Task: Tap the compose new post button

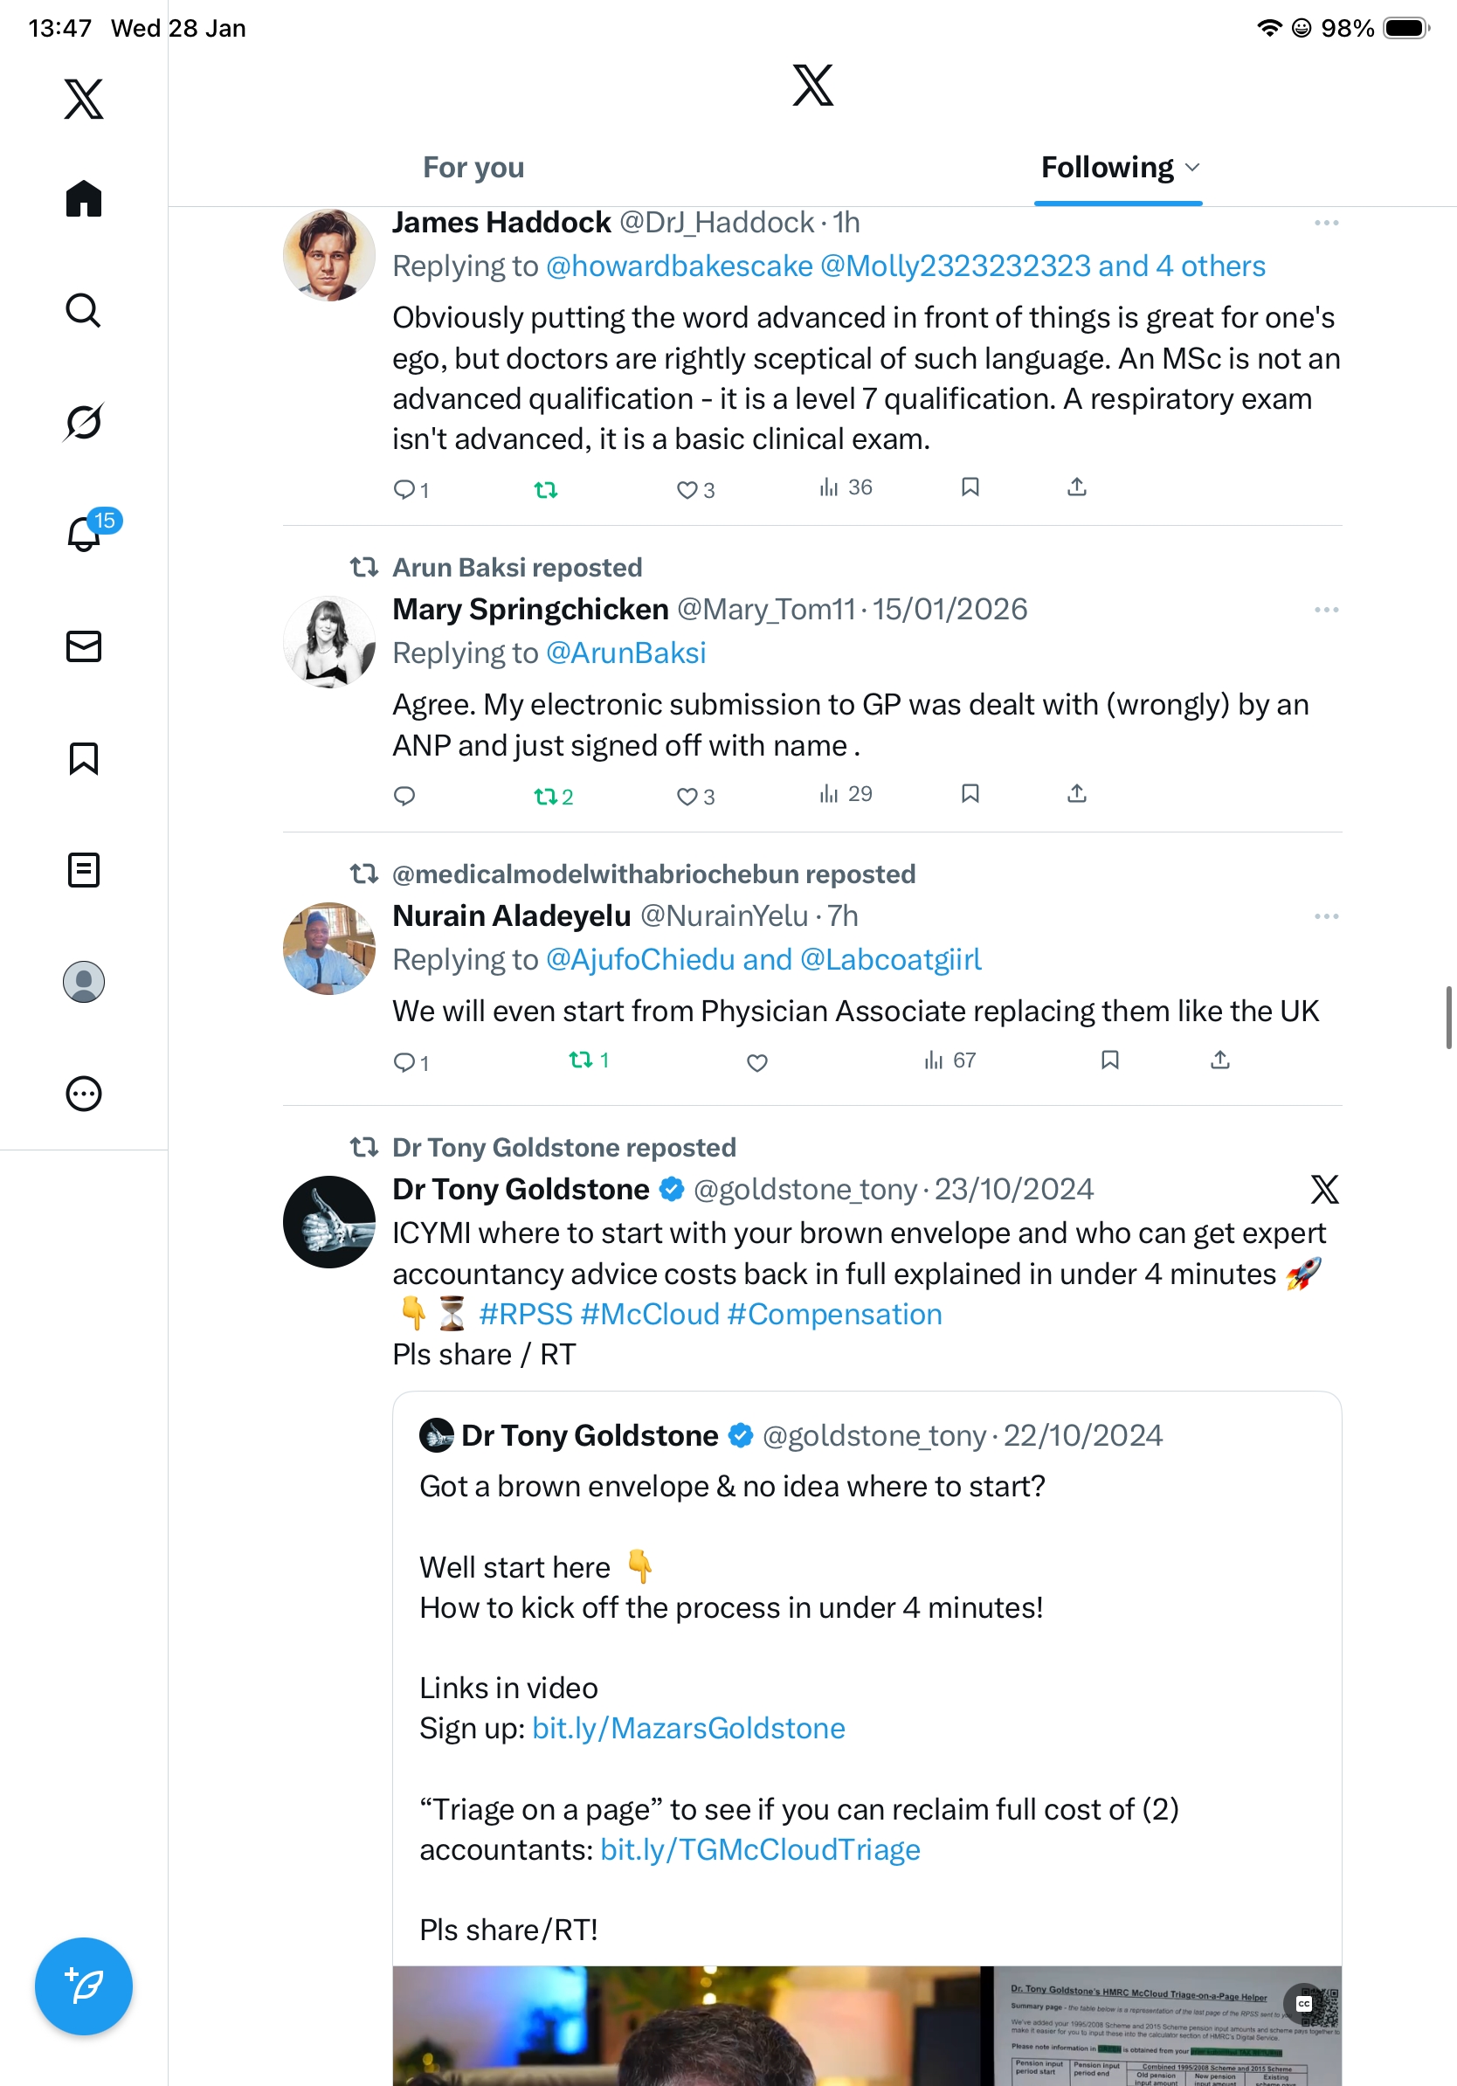Action: click(x=84, y=1986)
